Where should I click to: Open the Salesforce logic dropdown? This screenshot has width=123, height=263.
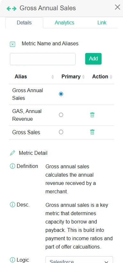tap(79, 260)
